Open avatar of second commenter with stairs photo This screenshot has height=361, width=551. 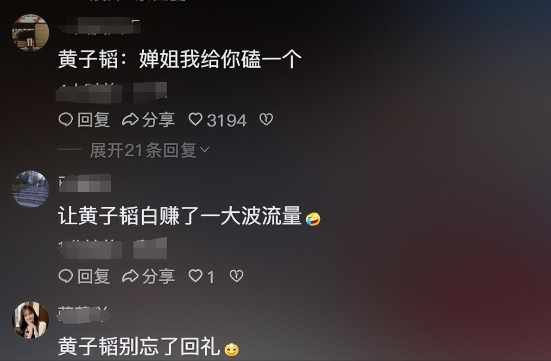tap(31, 189)
